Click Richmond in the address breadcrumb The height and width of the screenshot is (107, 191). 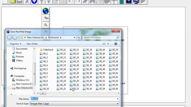[53, 37]
